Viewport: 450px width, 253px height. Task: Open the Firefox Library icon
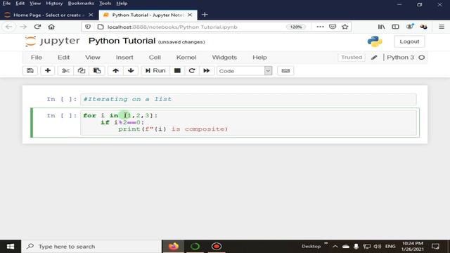(x=381, y=27)
